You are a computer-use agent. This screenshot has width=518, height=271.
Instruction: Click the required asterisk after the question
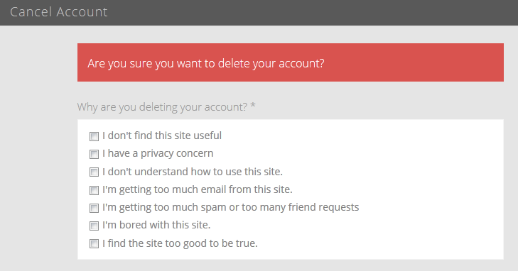coord(253,106)
